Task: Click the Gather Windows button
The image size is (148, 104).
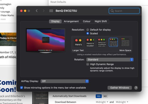Action: [x=119, y=88]
